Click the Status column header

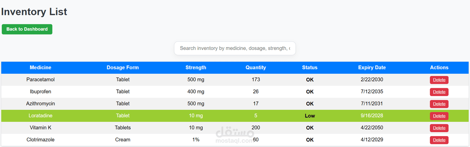(310, 68)
